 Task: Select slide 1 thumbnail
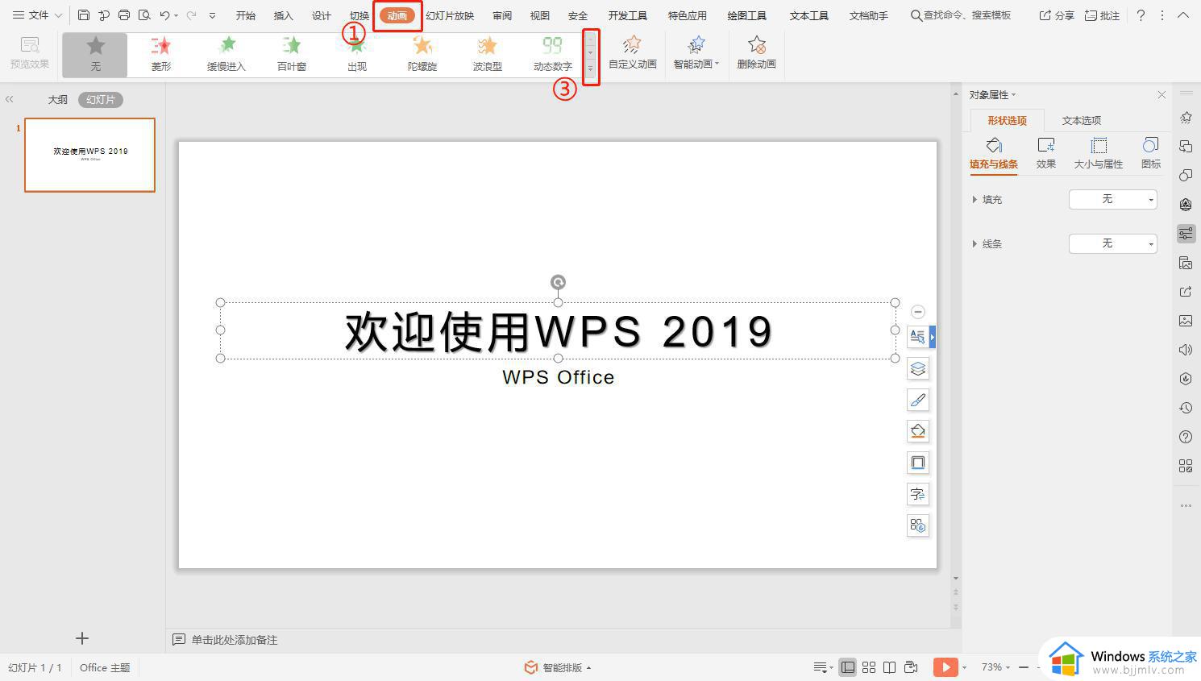tap(89, 155)
